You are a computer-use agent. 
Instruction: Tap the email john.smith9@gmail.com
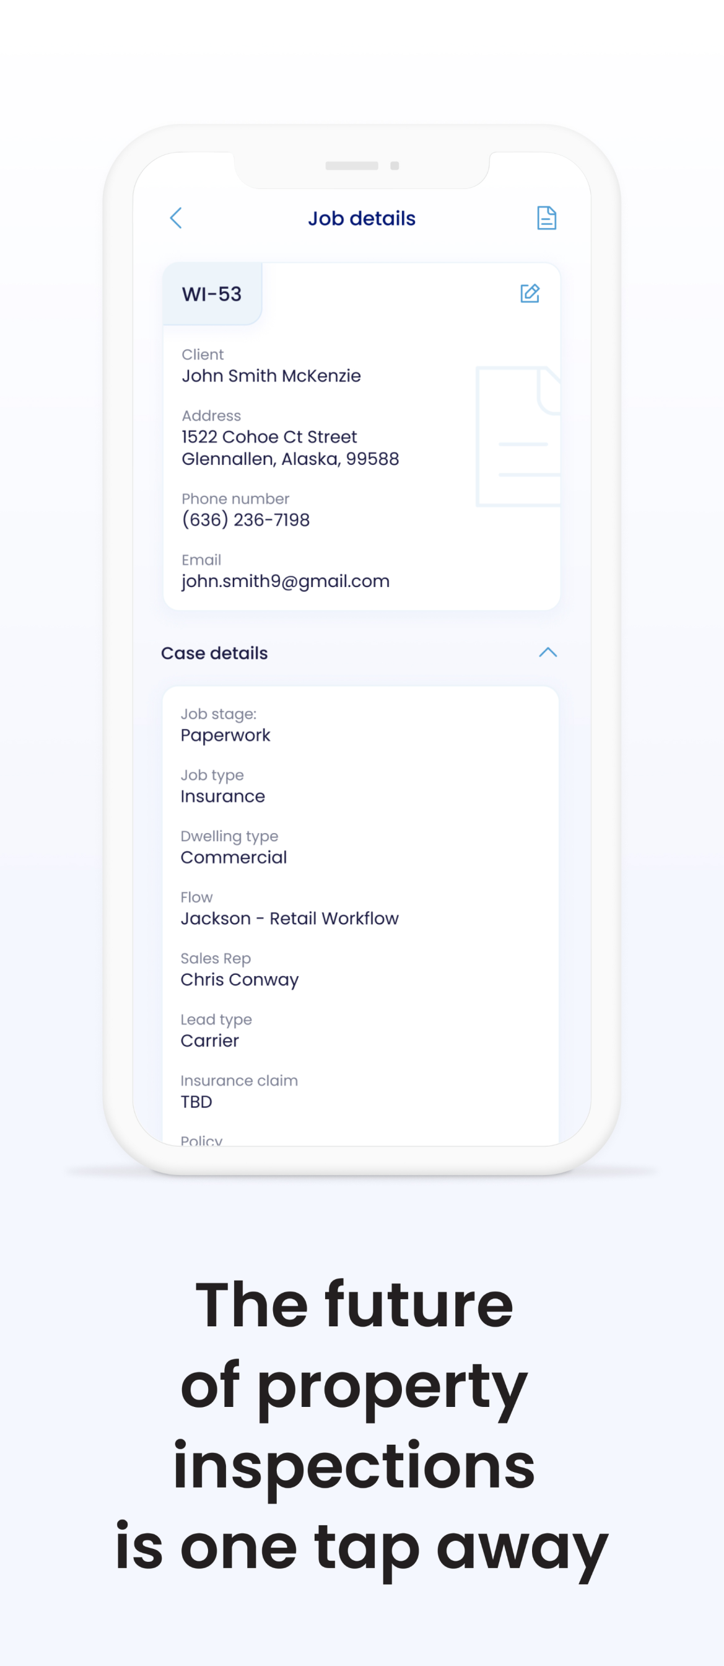(285, 581)
